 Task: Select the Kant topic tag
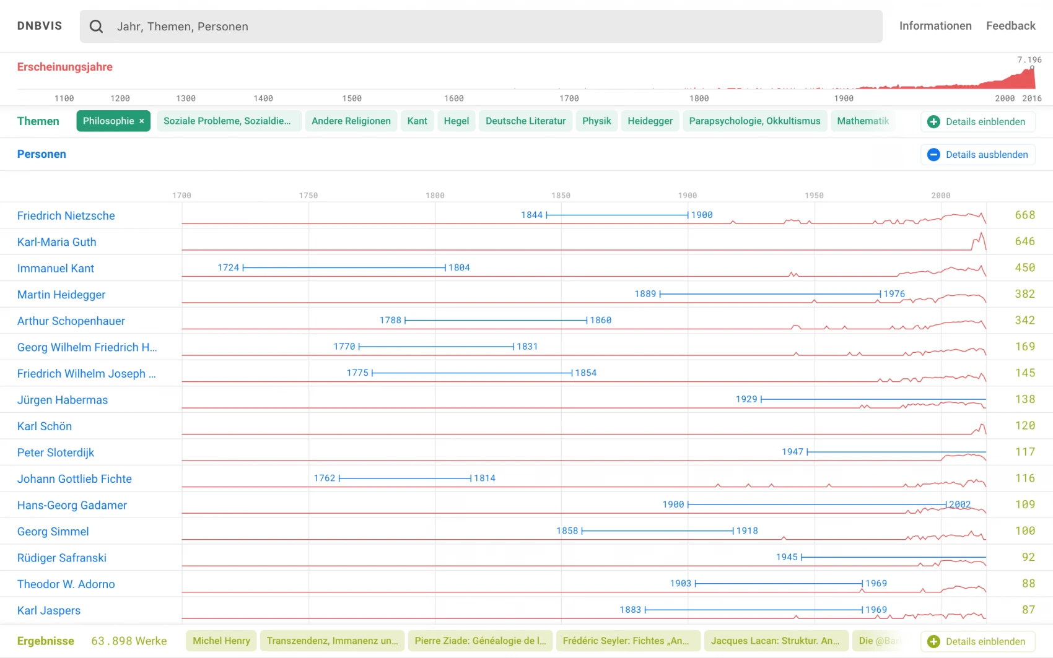pyautogui.click(x=417, y=121)
